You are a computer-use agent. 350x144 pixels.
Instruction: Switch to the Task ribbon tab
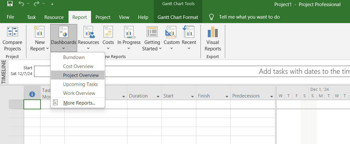pos(31,17)
